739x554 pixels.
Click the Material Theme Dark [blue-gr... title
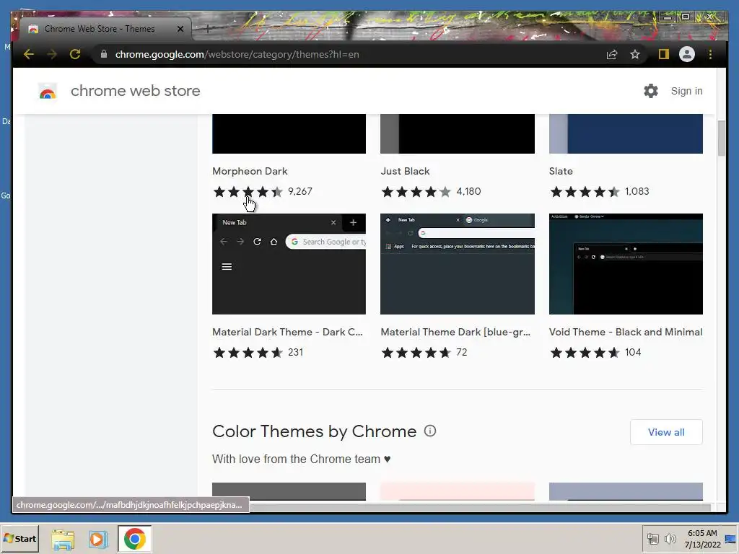coord(456,332)
